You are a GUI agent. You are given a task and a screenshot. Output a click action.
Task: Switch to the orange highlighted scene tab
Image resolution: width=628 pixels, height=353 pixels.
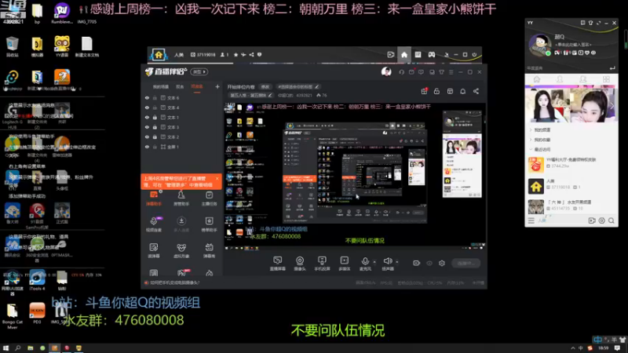click(x=197, y=86)
